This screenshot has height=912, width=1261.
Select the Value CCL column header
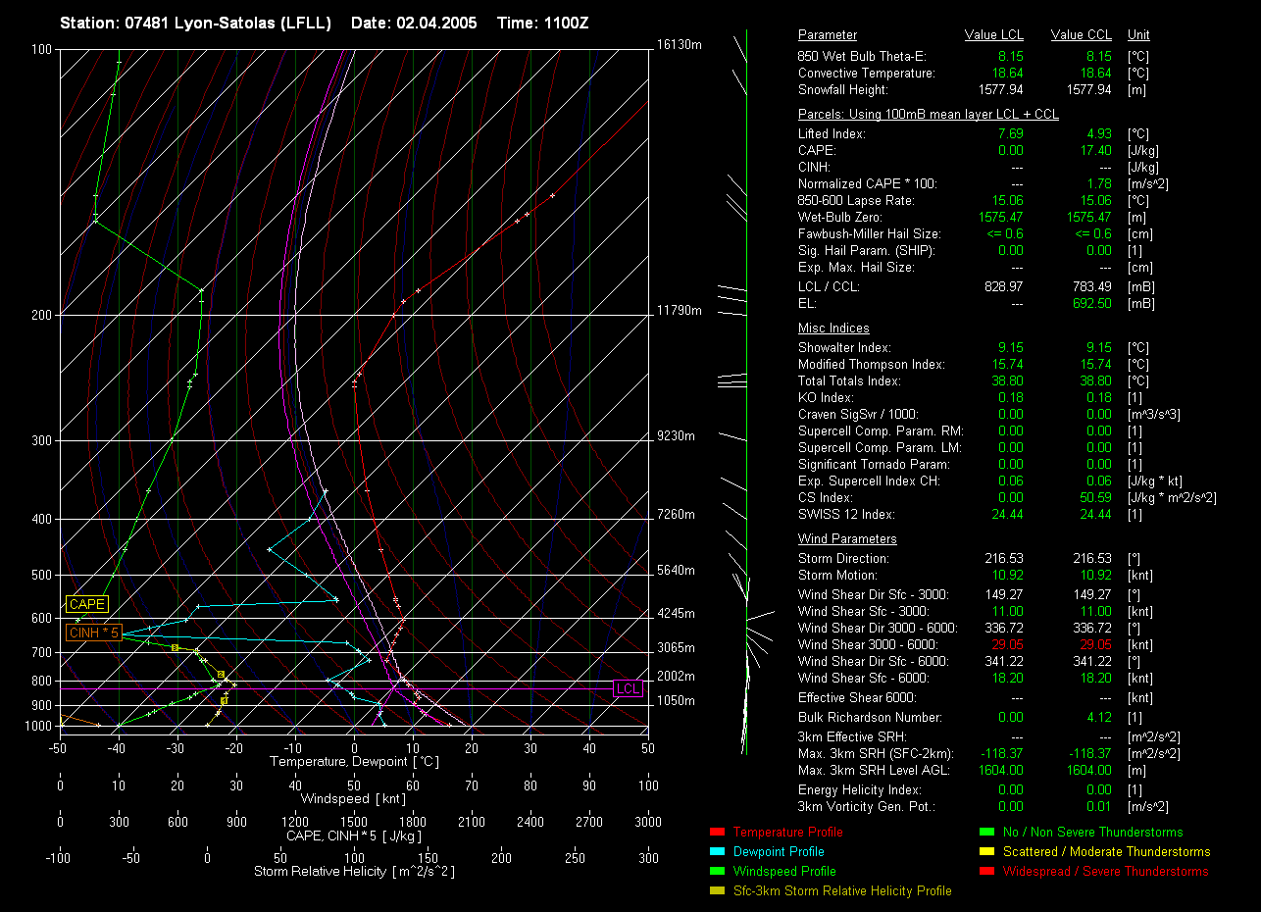click(x=1081, y=35)
